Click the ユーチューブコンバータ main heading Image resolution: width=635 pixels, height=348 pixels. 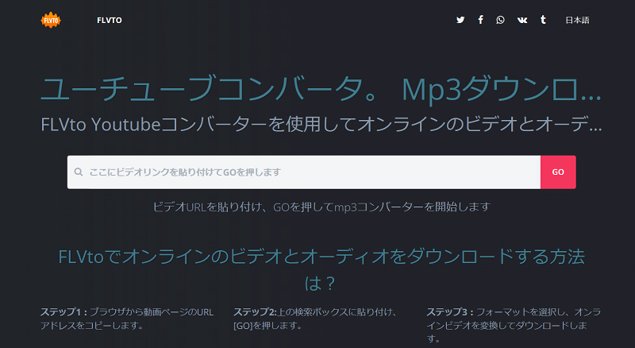tap(321, 89)
